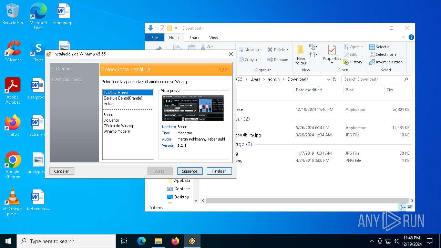Click the Explorer horizontal scrollbar
The height and width of the screenshot is (248, 441).
click(x=307, y=200)
